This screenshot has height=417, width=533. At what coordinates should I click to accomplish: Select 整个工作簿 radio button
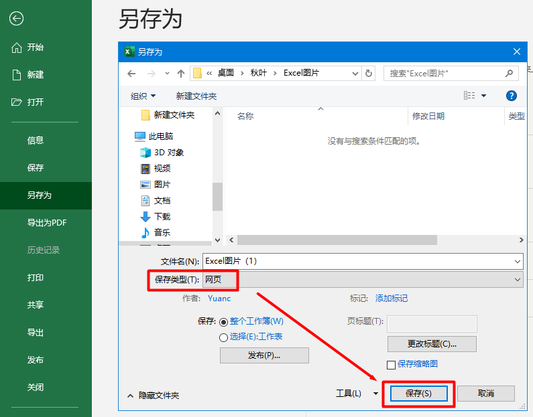(x=223, y=322)
